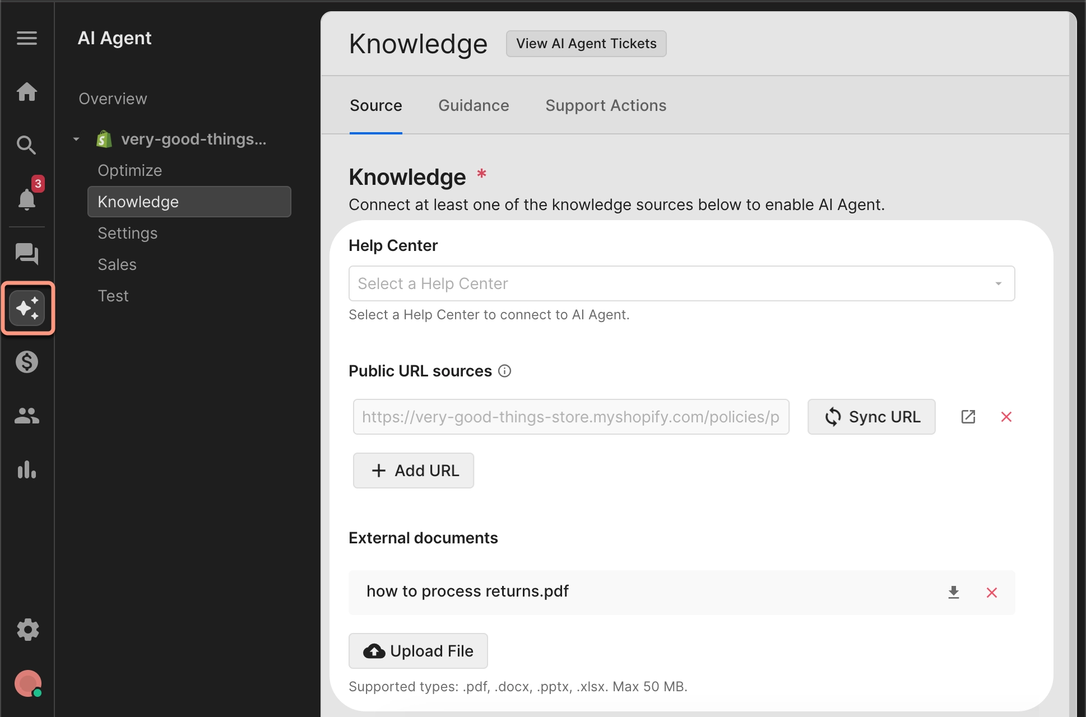Screen dimensions: 1086x717
Task: Open billing via the dollar icon
Action: 27,362
